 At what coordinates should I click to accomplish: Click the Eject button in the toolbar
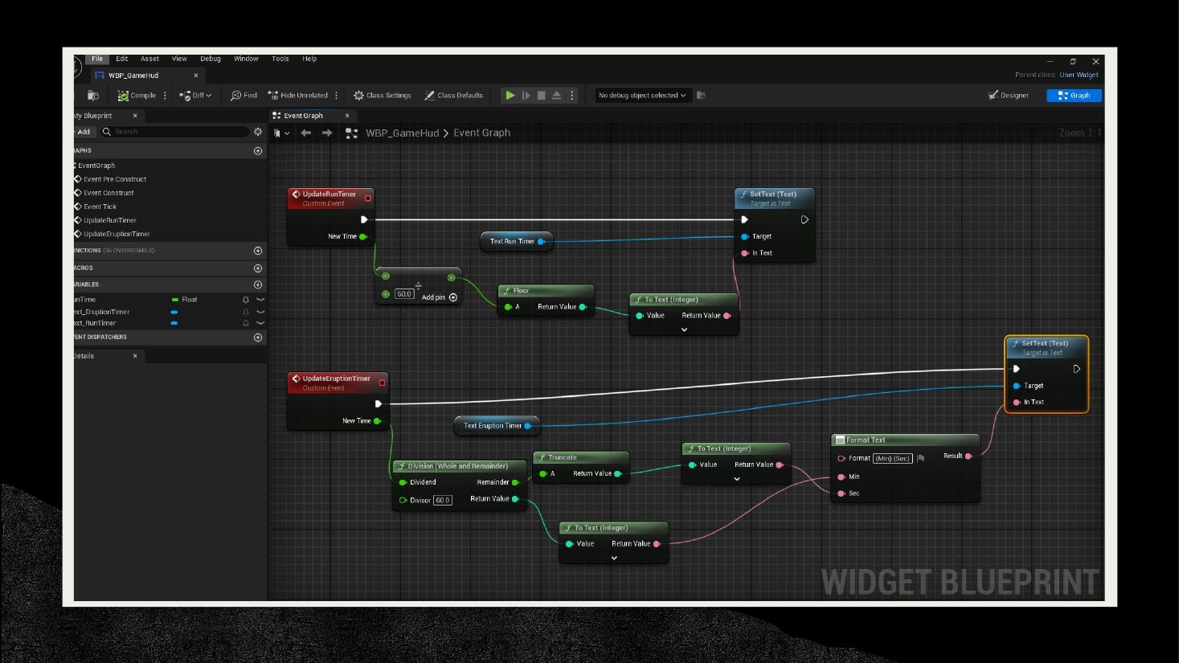556,95
